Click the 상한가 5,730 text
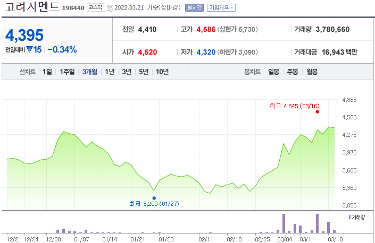The image size is (375, 243). pos(237,29)
